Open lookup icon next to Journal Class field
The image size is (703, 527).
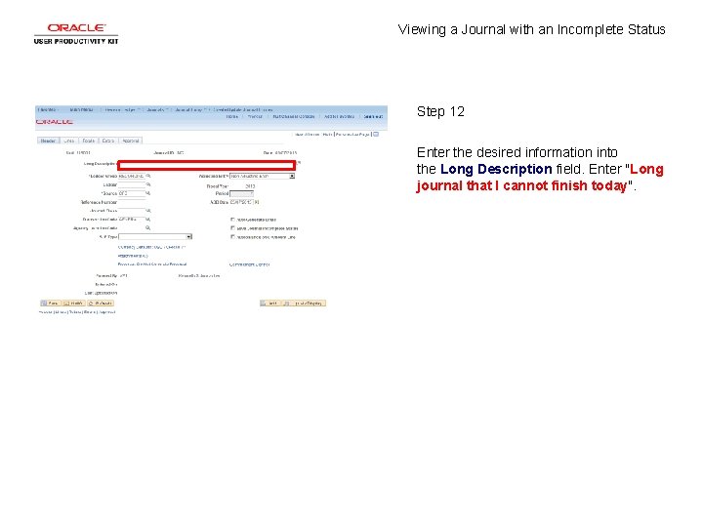click(148, 211)
